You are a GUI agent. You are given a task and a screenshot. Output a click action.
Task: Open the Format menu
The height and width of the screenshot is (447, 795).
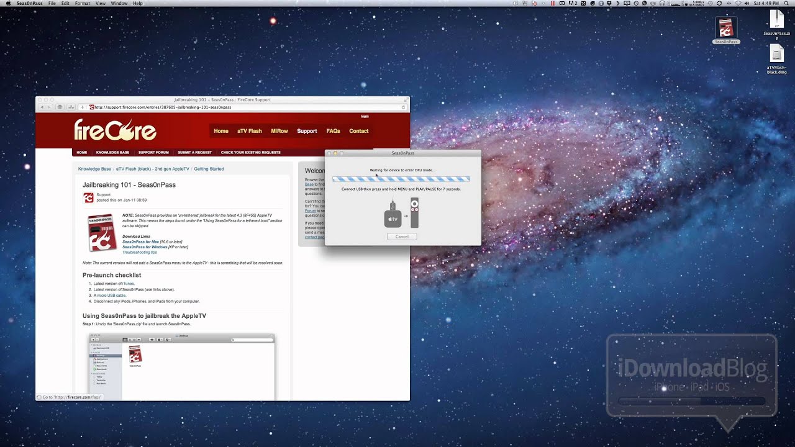pos(82,3)
